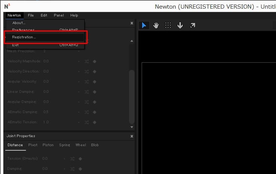
Task: Activate the Hand pan tool
Action: click(x=156, y=26)
